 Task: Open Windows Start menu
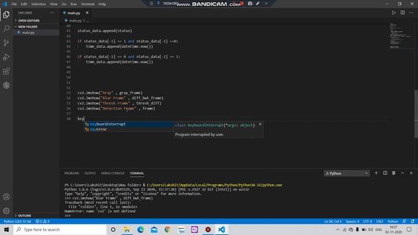click(7, 229)
